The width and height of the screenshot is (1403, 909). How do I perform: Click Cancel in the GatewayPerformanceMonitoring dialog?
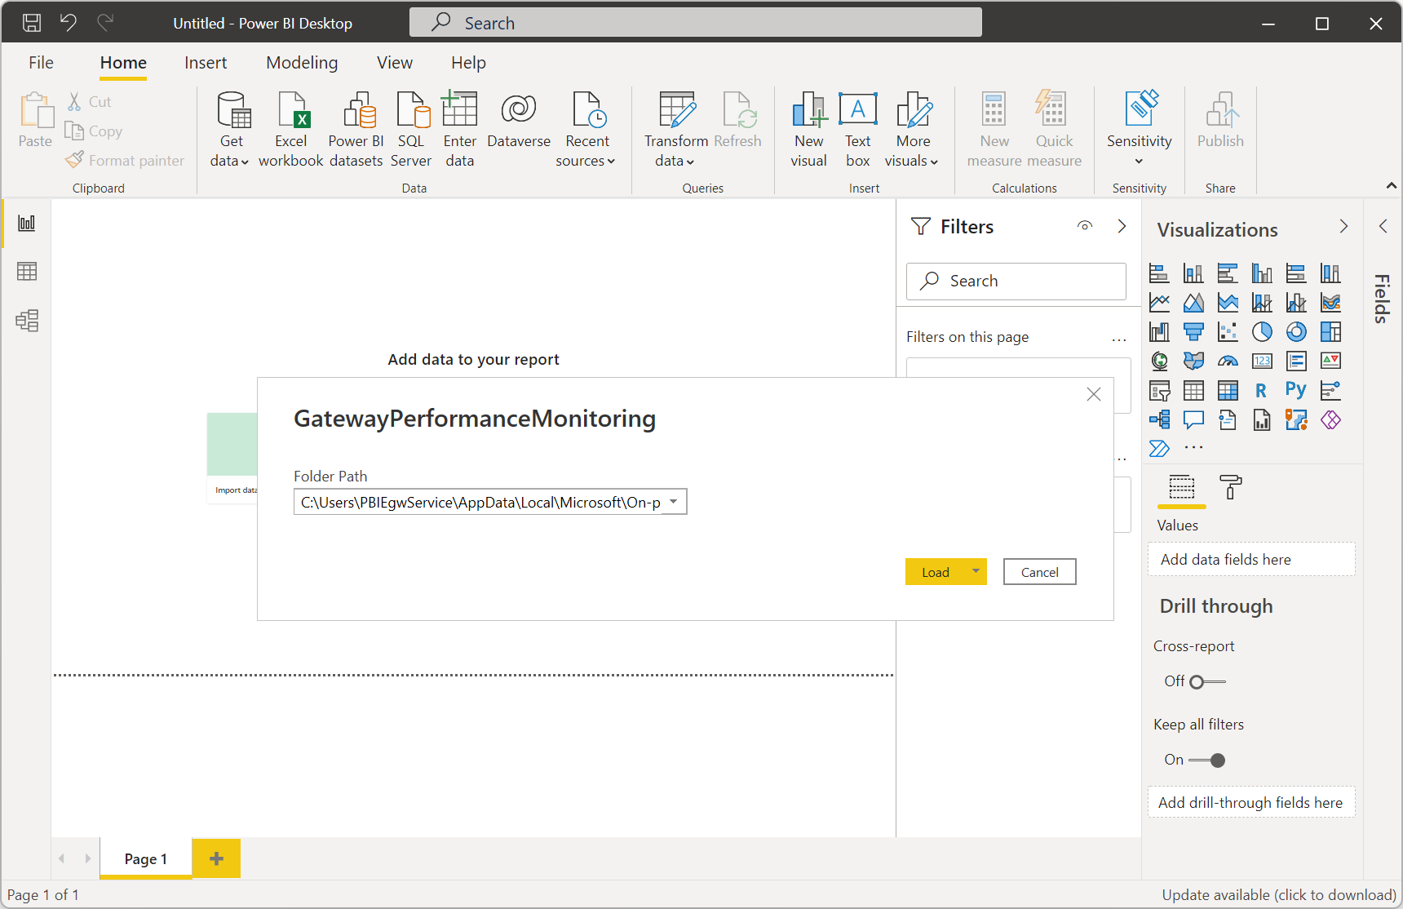point(1039,571)
